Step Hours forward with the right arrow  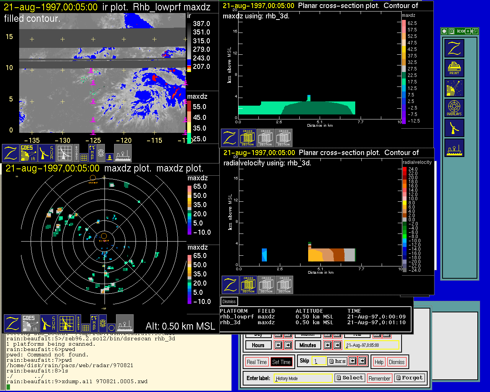click(288, 345)
